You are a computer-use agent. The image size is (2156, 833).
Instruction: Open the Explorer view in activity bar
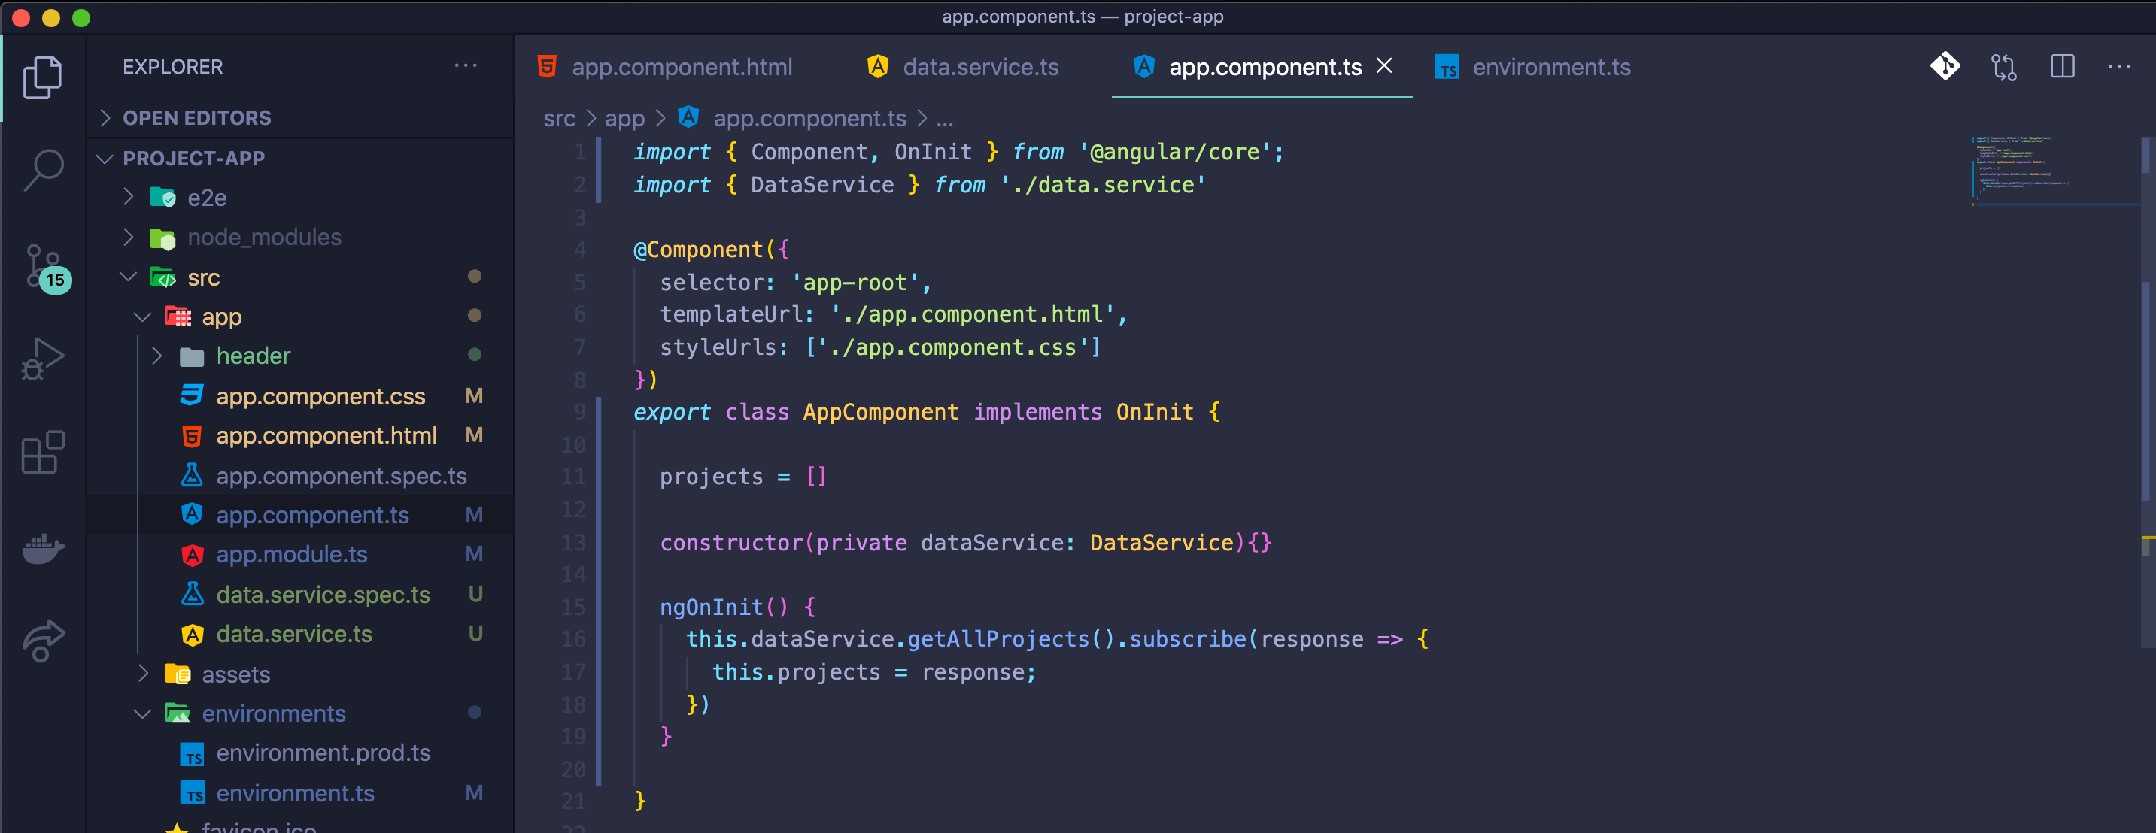[x=43, y=77]
